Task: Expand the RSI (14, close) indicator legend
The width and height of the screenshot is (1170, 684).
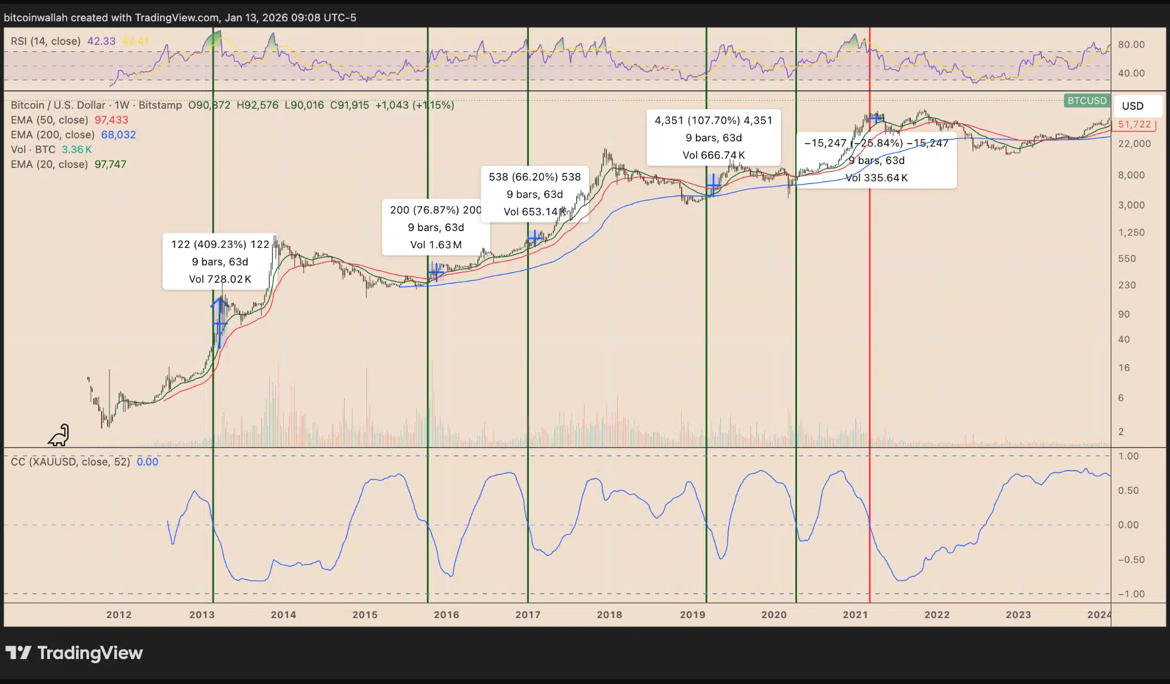Action: pyautogui.click(x=46, y=41)
